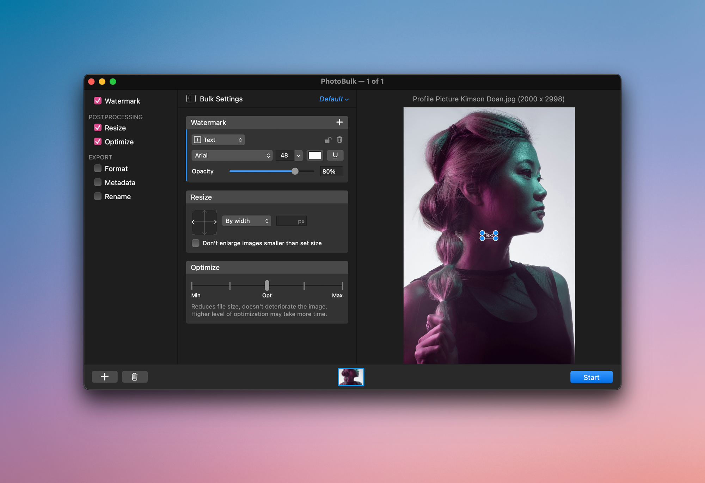This screenshot has height=483, width=705.
Task: Add more images using the bottom-left plus button
Action: click(x=105, y=376)
